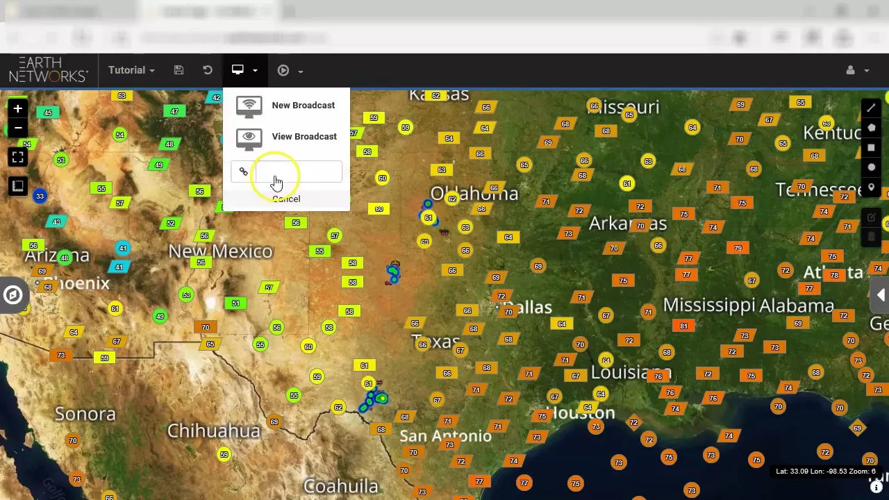Select the ruler measure tool
889x500 pixels.
(x=18, y=186)
